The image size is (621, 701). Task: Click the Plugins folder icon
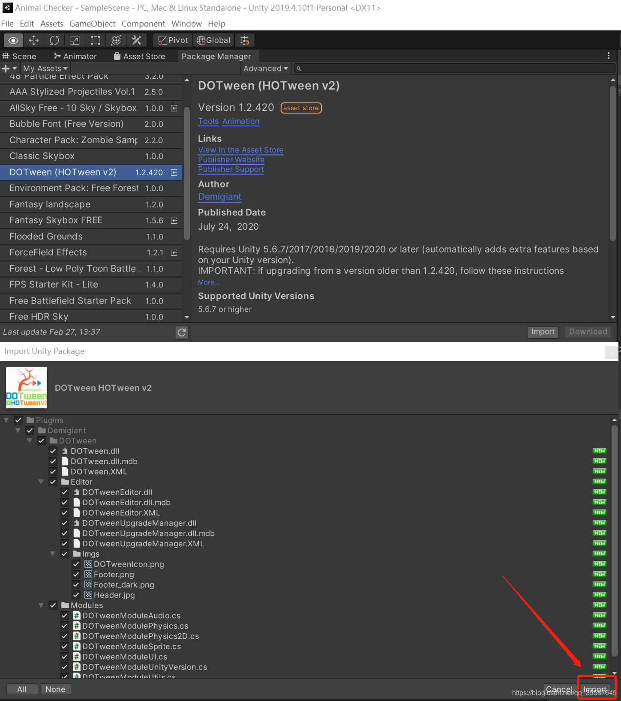coord(30,420)
